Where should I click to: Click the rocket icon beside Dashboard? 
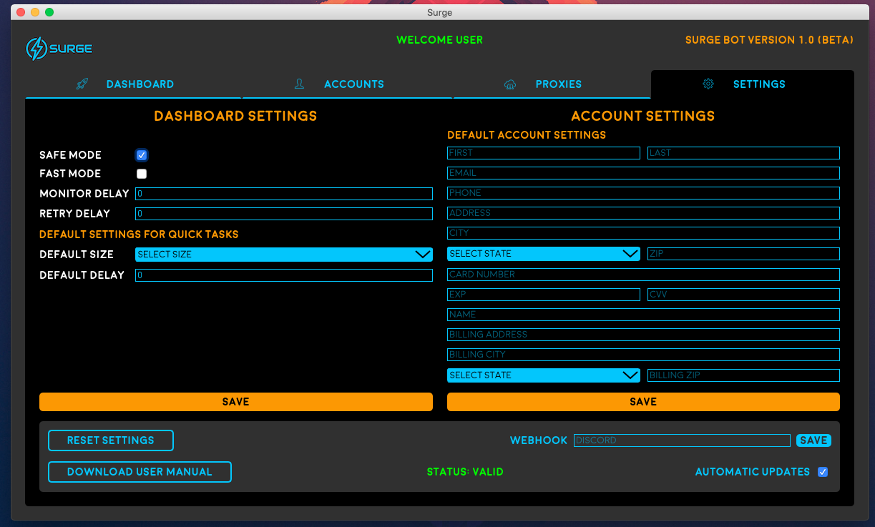pos(82,84)
